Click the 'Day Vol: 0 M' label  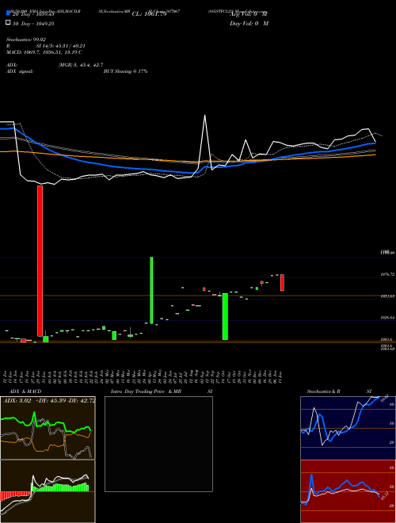click(x=249, y=24)
